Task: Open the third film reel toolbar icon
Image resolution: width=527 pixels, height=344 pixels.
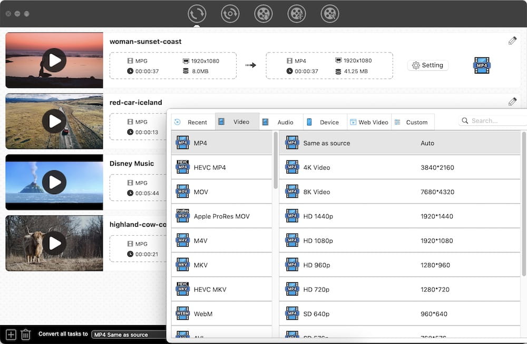Action: coord(263,14)
